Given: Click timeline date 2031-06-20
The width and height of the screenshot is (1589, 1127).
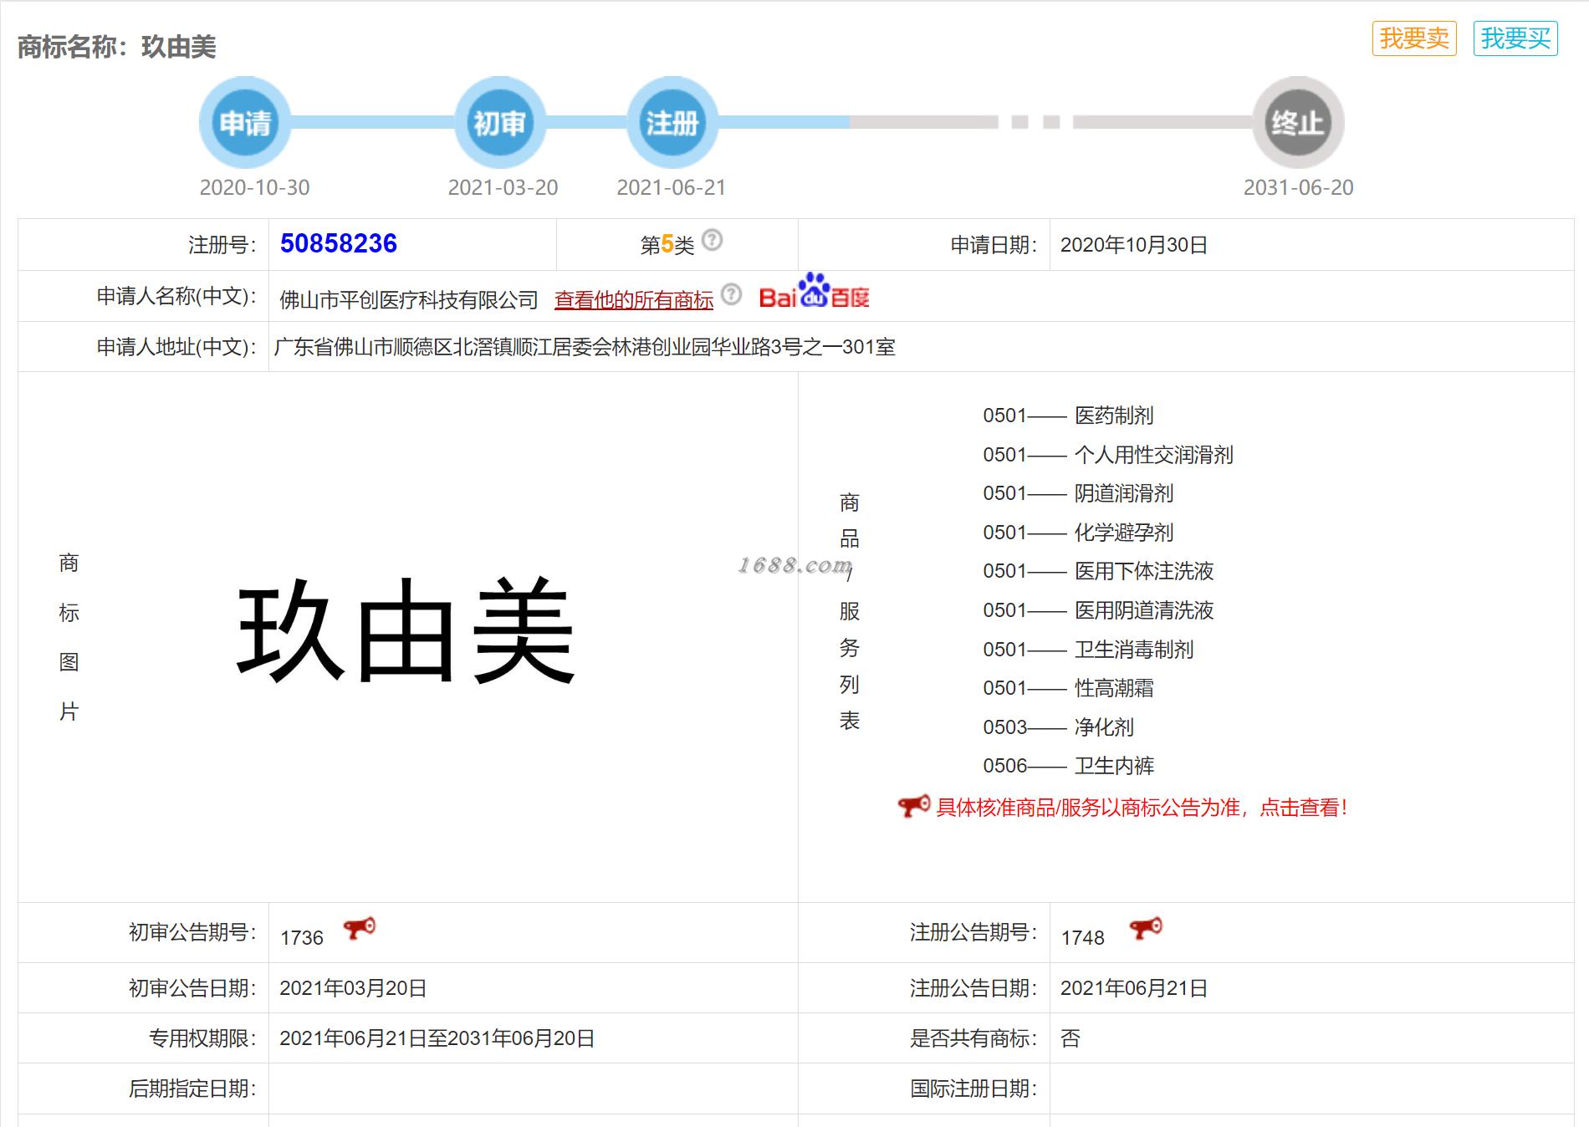Looking at the screenshot, I should coord(1298,187).
